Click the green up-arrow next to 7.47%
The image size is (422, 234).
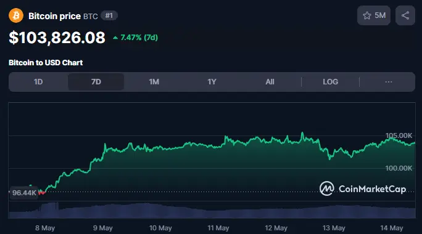pyautogui.click(x=115, y=38)
